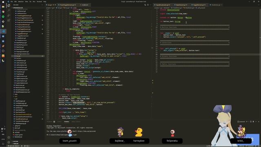This screenshot has width=261, height=147.
Task: Open BaseView.gd in explorer
Action: tap(20, 47)
